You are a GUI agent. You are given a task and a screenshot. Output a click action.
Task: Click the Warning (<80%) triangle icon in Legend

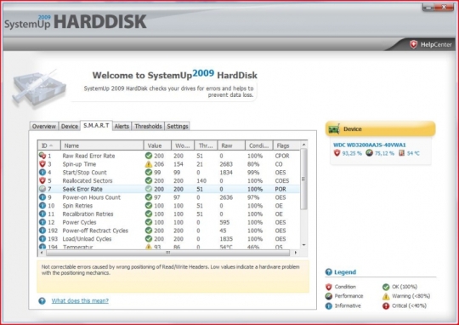point(386,296)
